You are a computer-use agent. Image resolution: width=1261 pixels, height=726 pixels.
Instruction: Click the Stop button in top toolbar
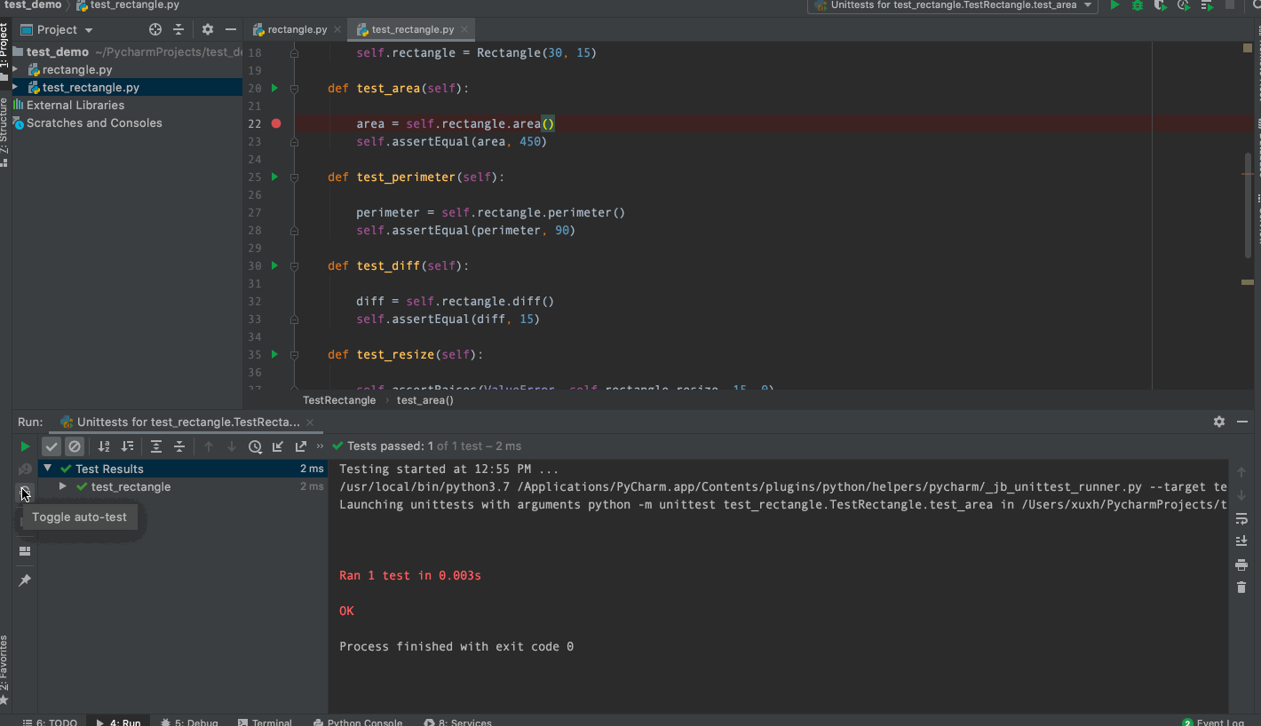click(x=1230, y=5)
